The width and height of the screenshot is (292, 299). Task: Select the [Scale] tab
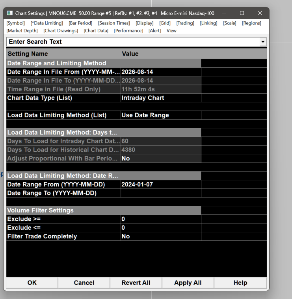coord(230,23)
